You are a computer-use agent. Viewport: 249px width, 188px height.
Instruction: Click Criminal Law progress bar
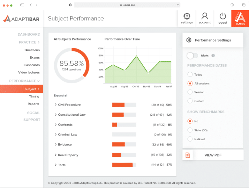[124, 134]
